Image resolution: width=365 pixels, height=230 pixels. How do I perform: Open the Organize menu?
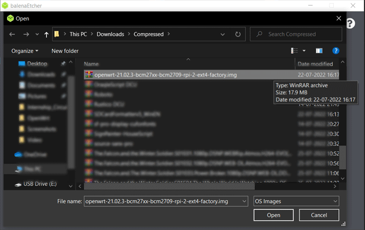pos(25,51)
